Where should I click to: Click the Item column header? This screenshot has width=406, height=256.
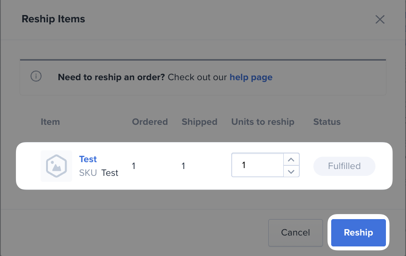pyautogui.click(x=50, y=122)
